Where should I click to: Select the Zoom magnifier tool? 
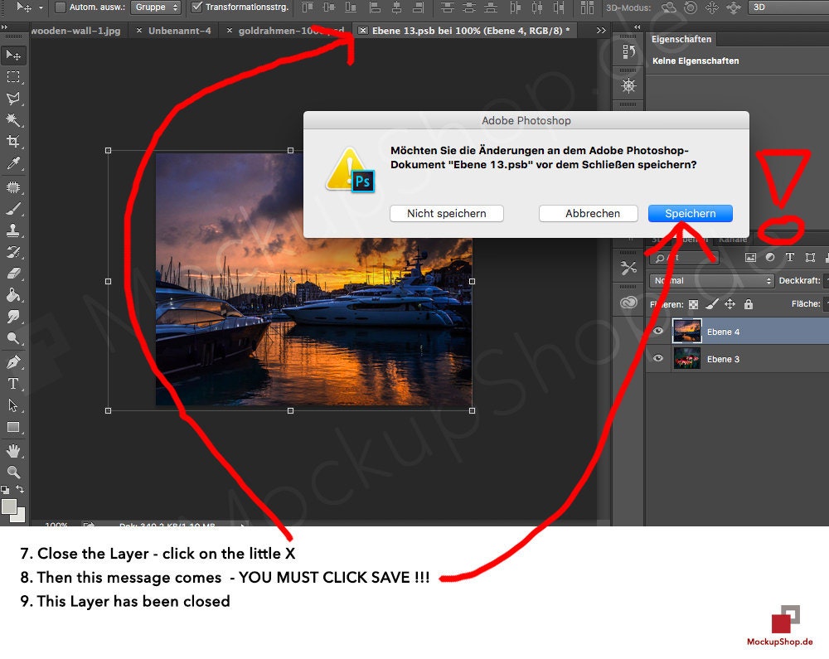coord(13,472)
